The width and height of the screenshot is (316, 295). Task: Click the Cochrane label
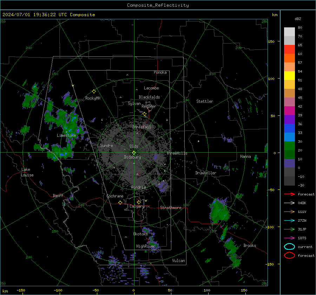(x=115, y=196)
